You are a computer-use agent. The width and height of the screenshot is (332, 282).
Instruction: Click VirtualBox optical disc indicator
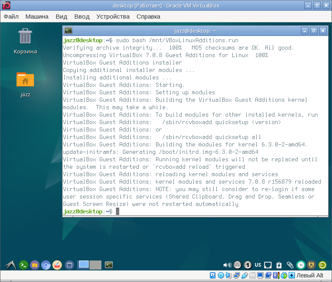coord(221,275)
